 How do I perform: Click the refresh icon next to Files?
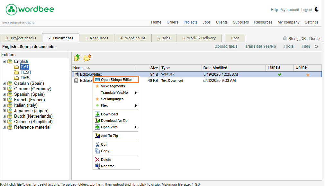tap(316, 46)
